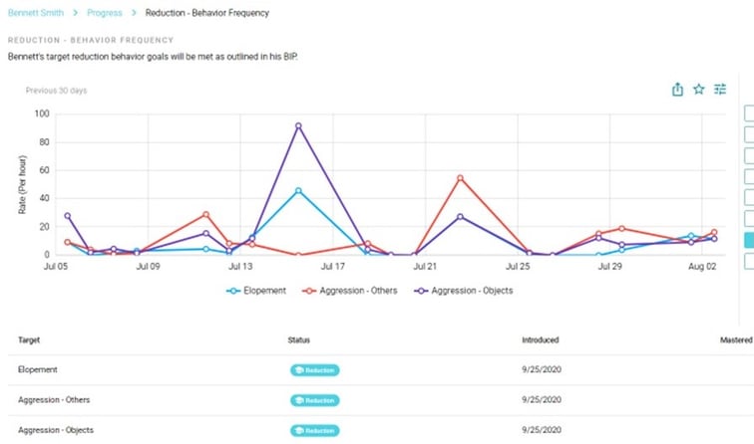
Task: Click the Status column header
Action: (x=299, y=339)
